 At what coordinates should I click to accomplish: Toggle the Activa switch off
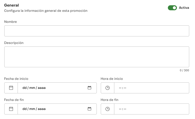point(172,8)
